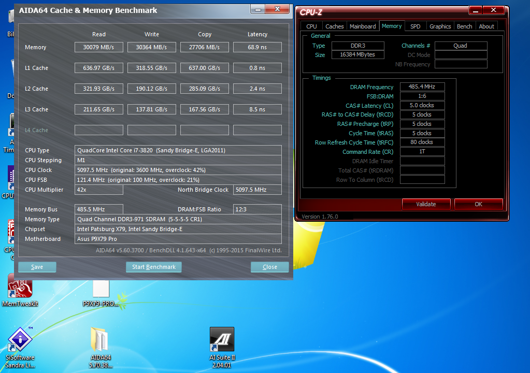Click the Row Refresh Cycle Time 80 clocks
This screenshot has width=530, height=373.
tap(422, 142)
